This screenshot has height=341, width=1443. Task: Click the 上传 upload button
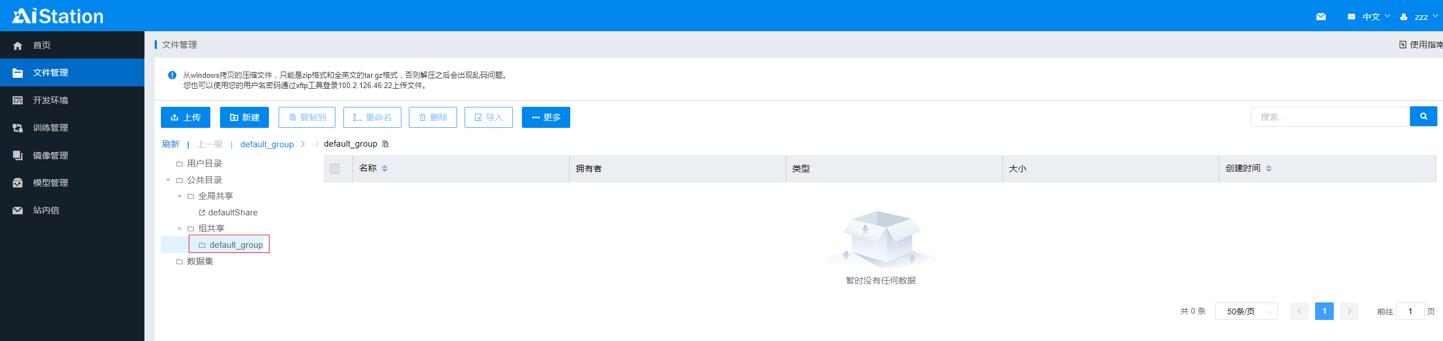[x=185, y=117]
